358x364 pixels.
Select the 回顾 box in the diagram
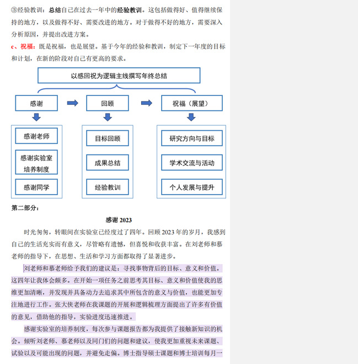108,103
